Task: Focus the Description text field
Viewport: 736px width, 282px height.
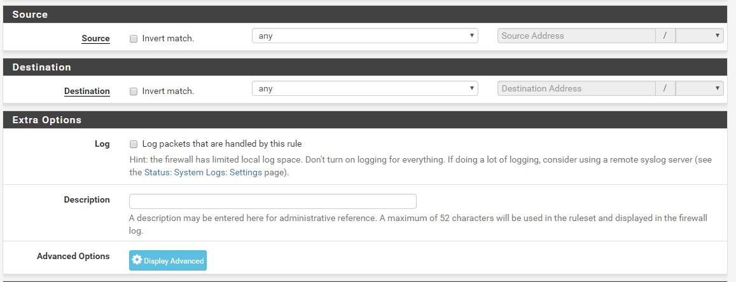Action: click(273, 201)
